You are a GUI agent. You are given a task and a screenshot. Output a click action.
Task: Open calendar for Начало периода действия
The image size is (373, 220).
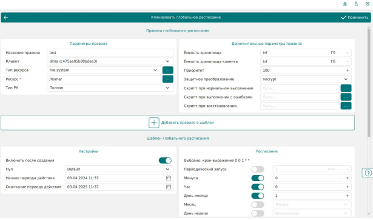(169, 178)
